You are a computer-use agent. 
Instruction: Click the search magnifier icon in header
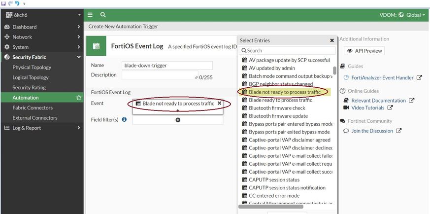(103, 15)
